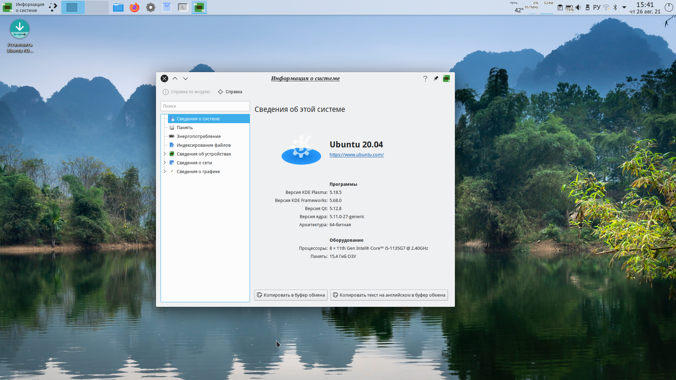Open Справка по модулю toolbar item
This screenshot has height=380, width=676.
tap(186, 92)
